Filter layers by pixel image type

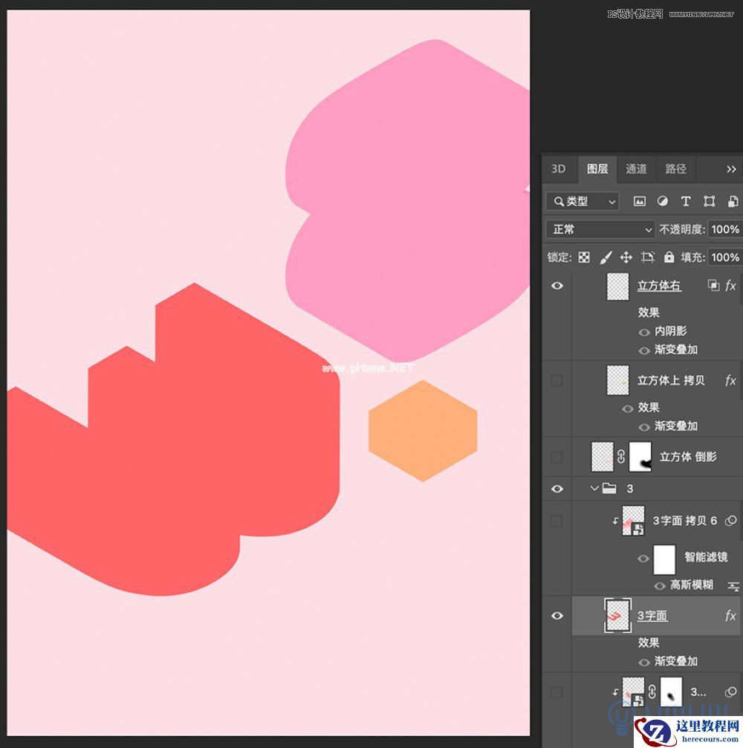[x=639, y=201]
